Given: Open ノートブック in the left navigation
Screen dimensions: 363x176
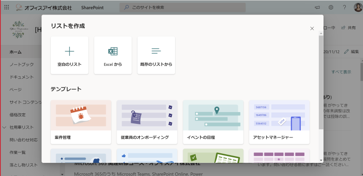Looking at the screenshot, I should tap(21, 64).
